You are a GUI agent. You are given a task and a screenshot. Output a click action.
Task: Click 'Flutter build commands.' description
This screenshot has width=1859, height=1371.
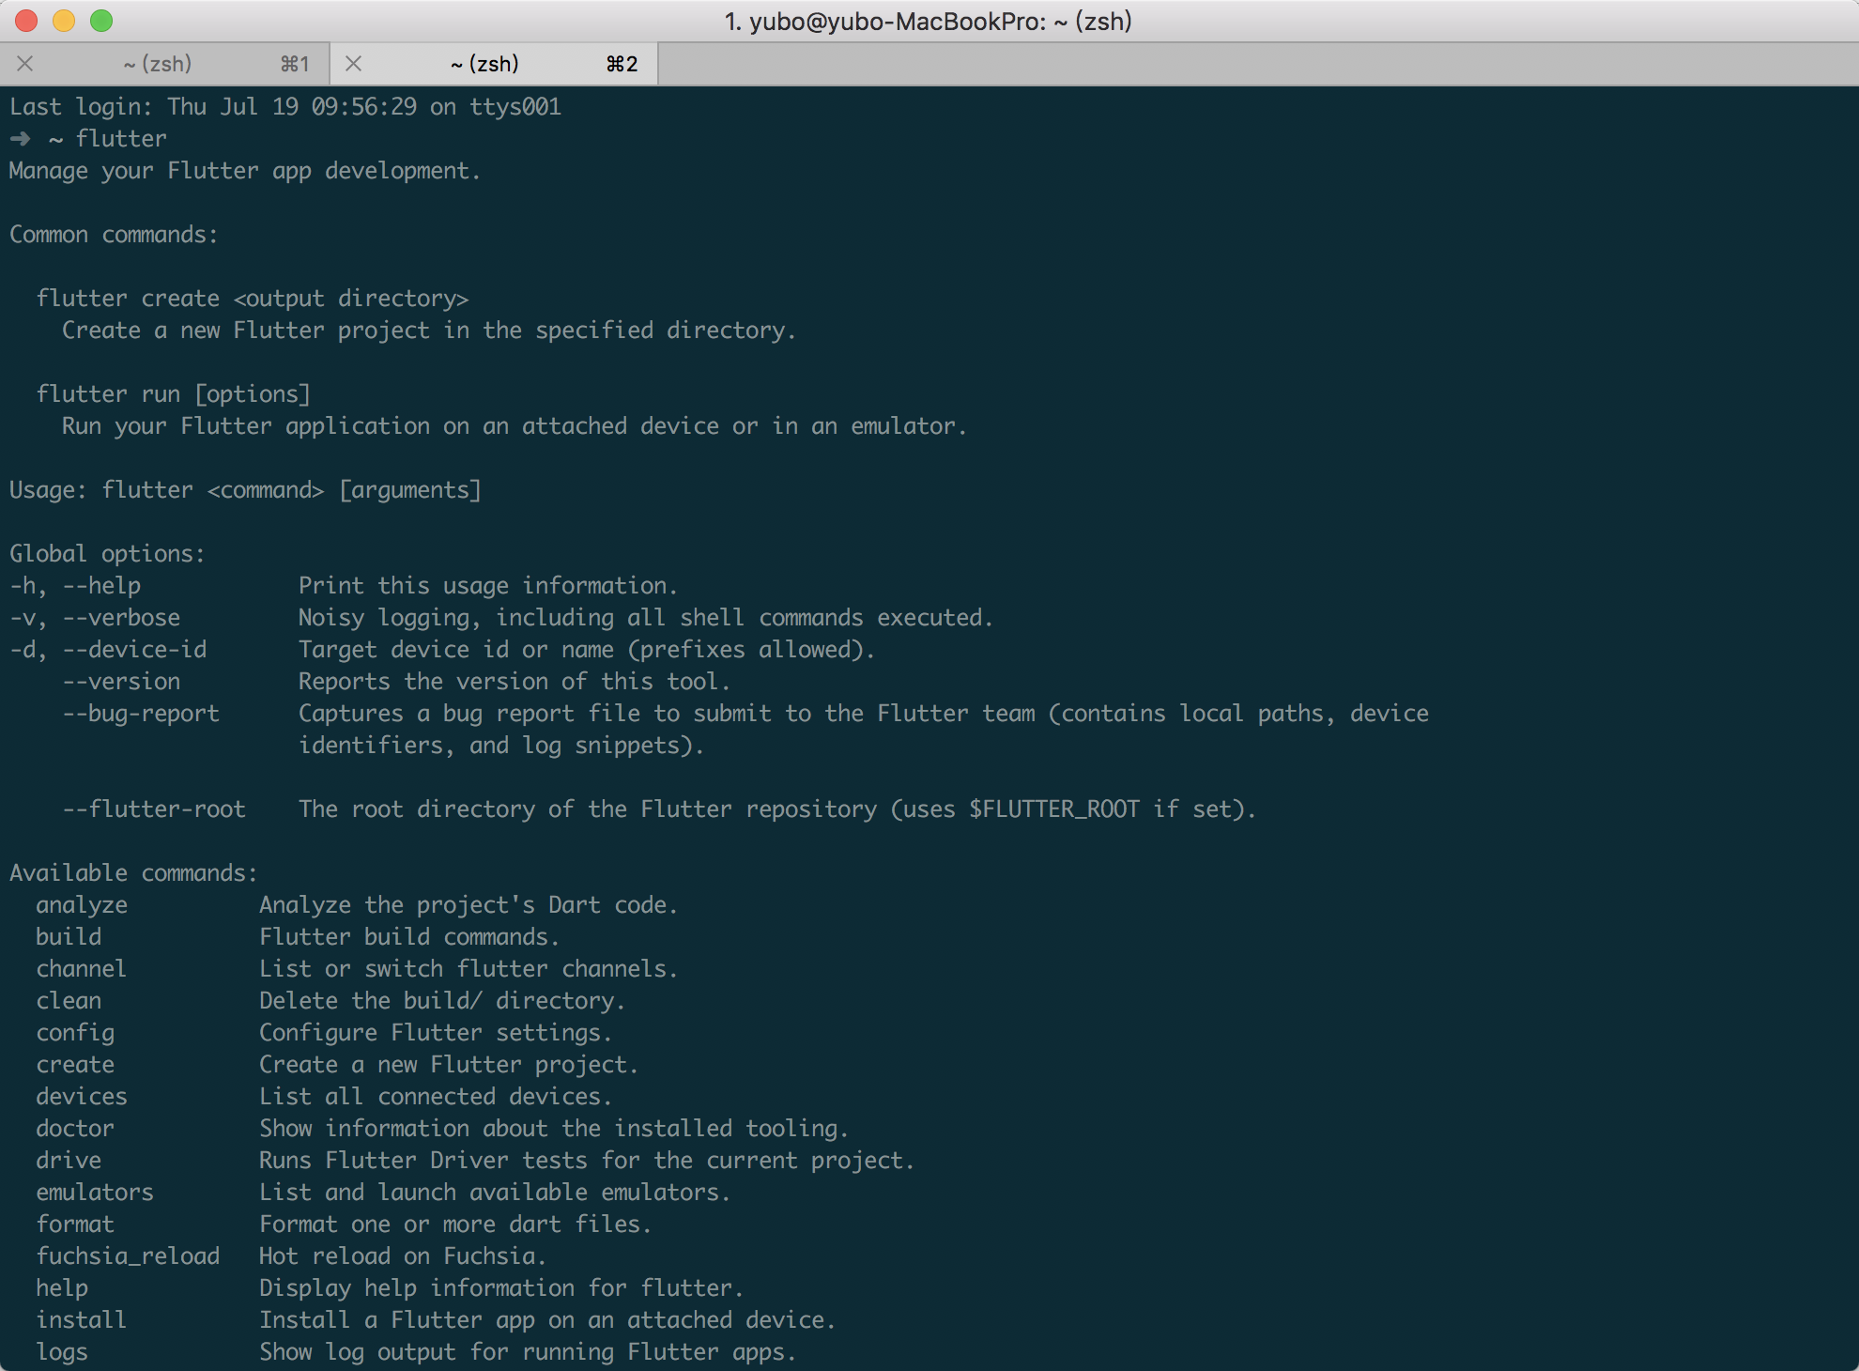tap(409, 937)
